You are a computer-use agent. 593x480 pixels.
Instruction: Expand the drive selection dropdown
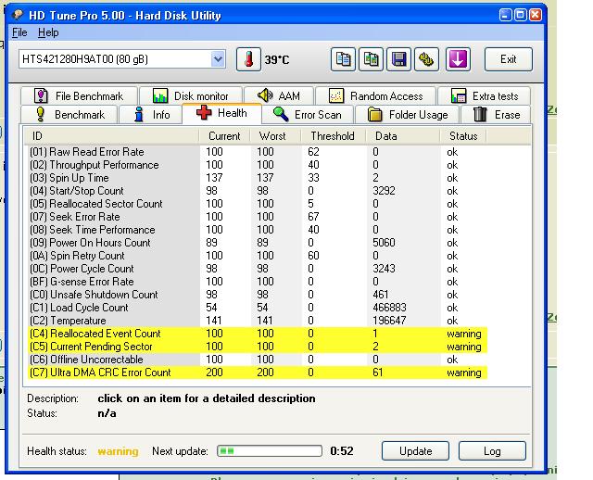tap(218, 59)
